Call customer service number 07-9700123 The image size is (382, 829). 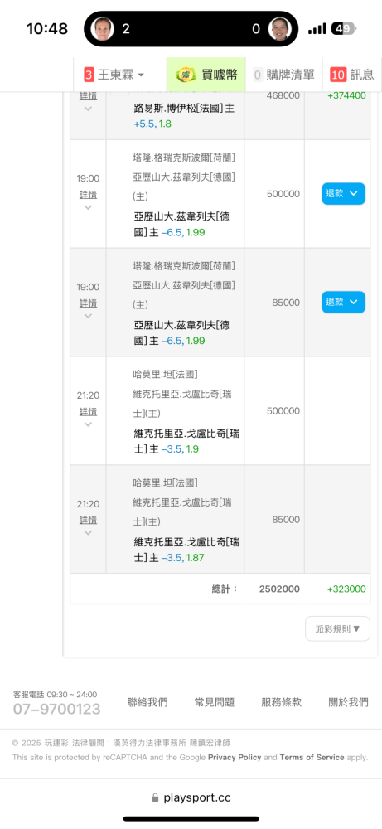click(56, 709)
